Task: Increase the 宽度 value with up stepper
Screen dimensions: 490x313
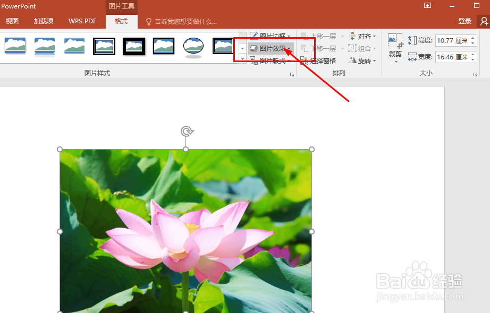Action: click(473, 55)
